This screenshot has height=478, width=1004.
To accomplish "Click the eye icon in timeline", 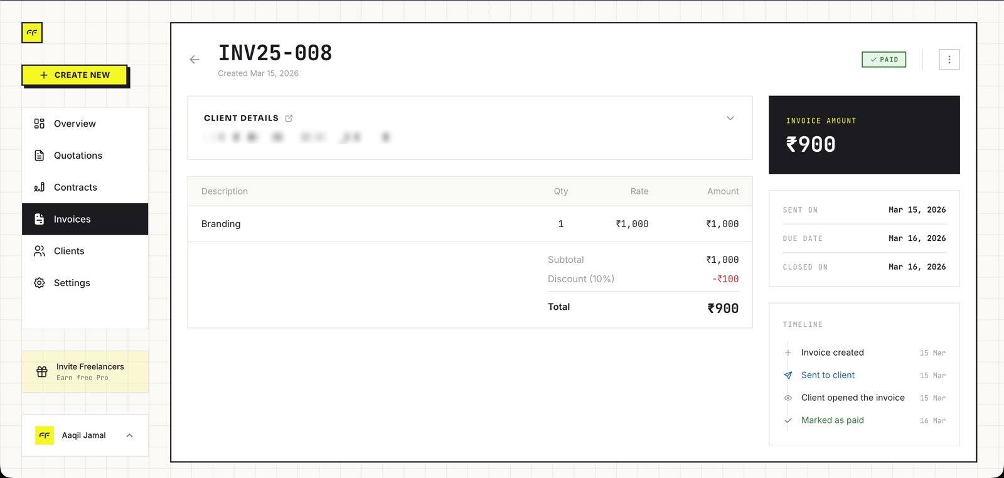I will [788, 398].
